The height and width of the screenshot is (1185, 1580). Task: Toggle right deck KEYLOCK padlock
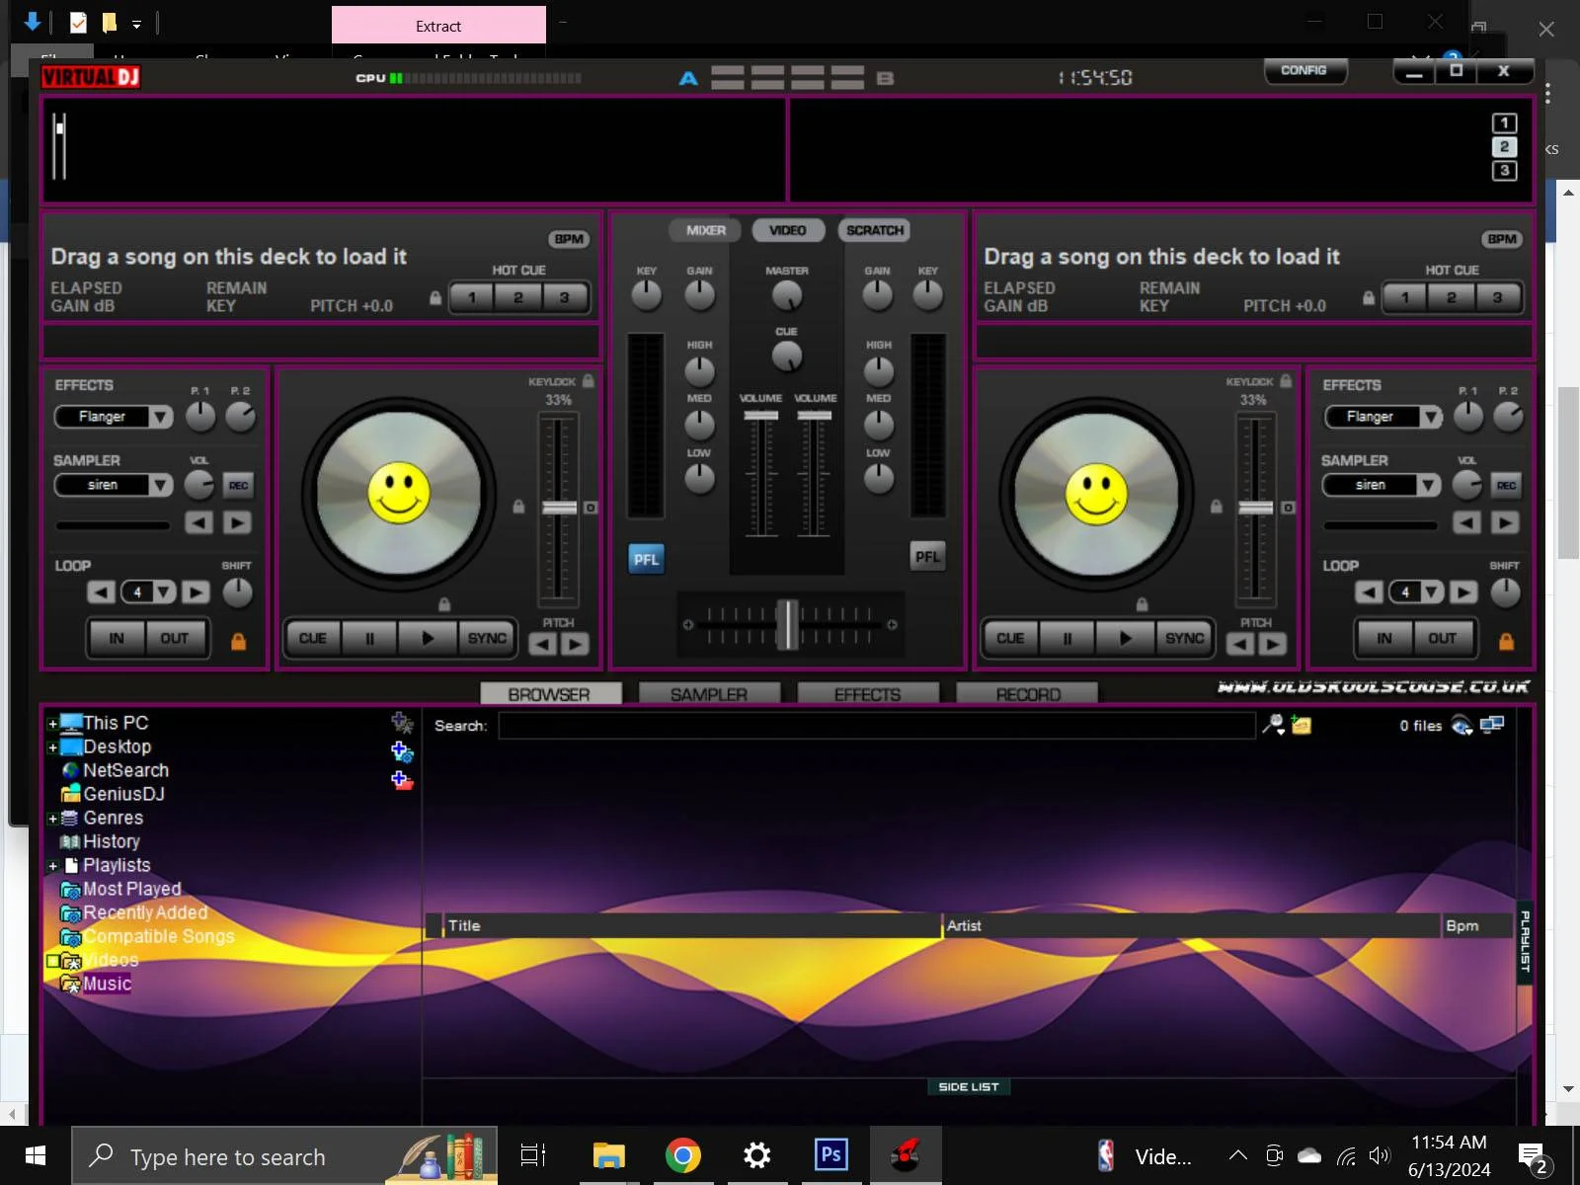1286,380
